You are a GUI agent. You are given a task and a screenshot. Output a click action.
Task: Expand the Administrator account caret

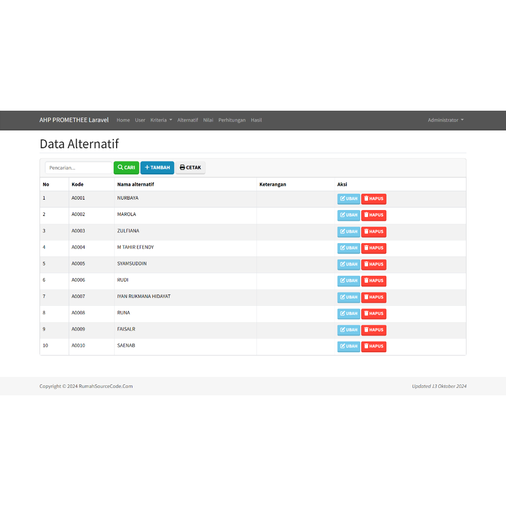click(463, 120)
